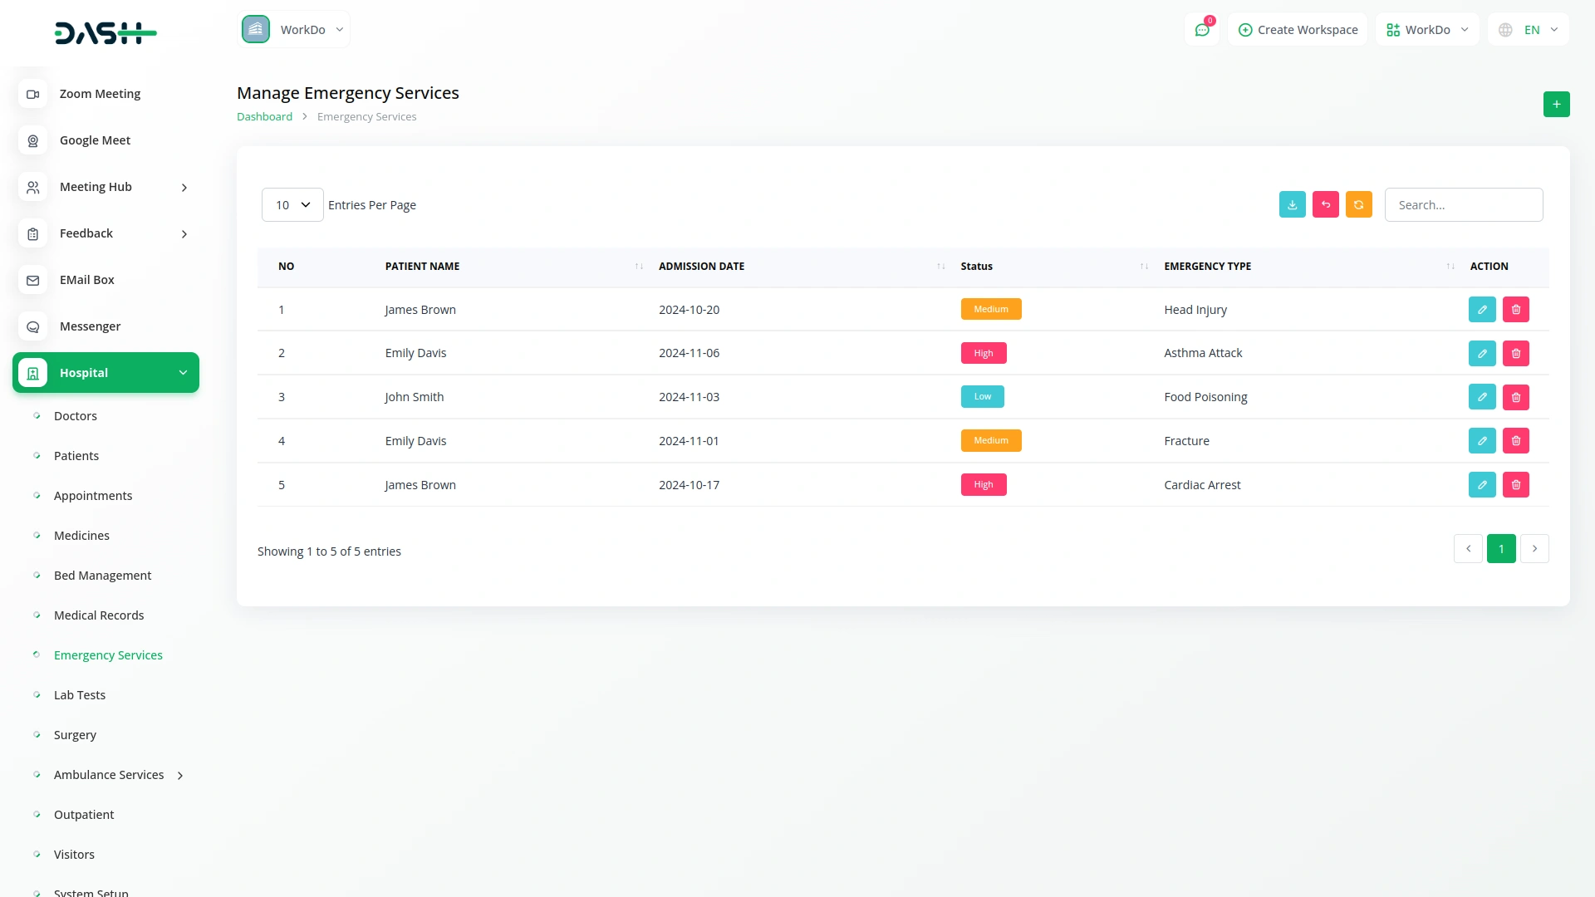1595x897 pixels.
Task: Click the orange refresh icon
Action: coord(1358,204)
